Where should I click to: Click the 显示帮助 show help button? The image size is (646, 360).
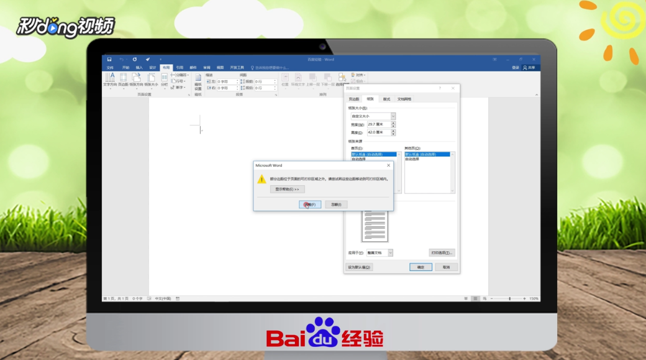coord(287,189)
